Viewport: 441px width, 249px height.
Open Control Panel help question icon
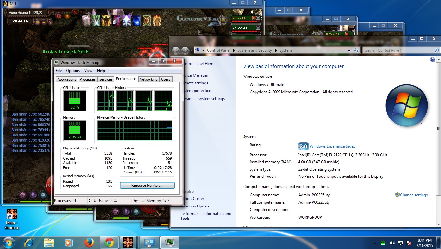pyautogui.click(x=432, y=60)
